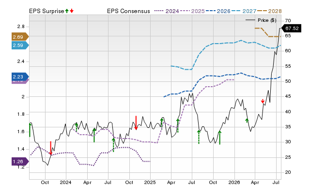Click the final Jul label on time axis
Image resolution: width=310 pixels, height=185 pixels.
pyautogui.click(x=276, y=182)
